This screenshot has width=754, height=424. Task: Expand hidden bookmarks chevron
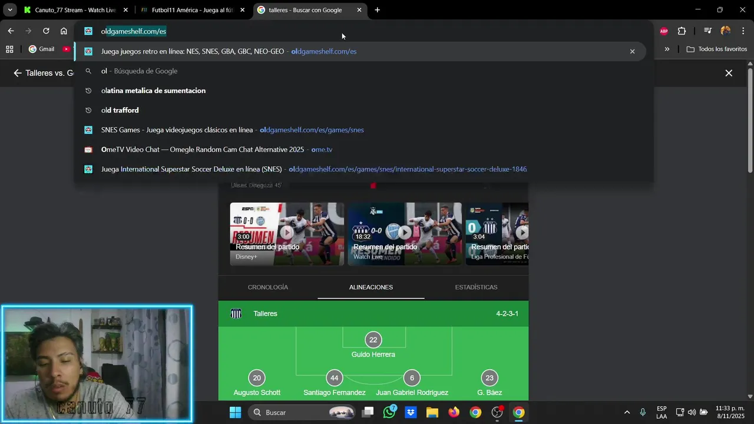(x=667, y=49)
